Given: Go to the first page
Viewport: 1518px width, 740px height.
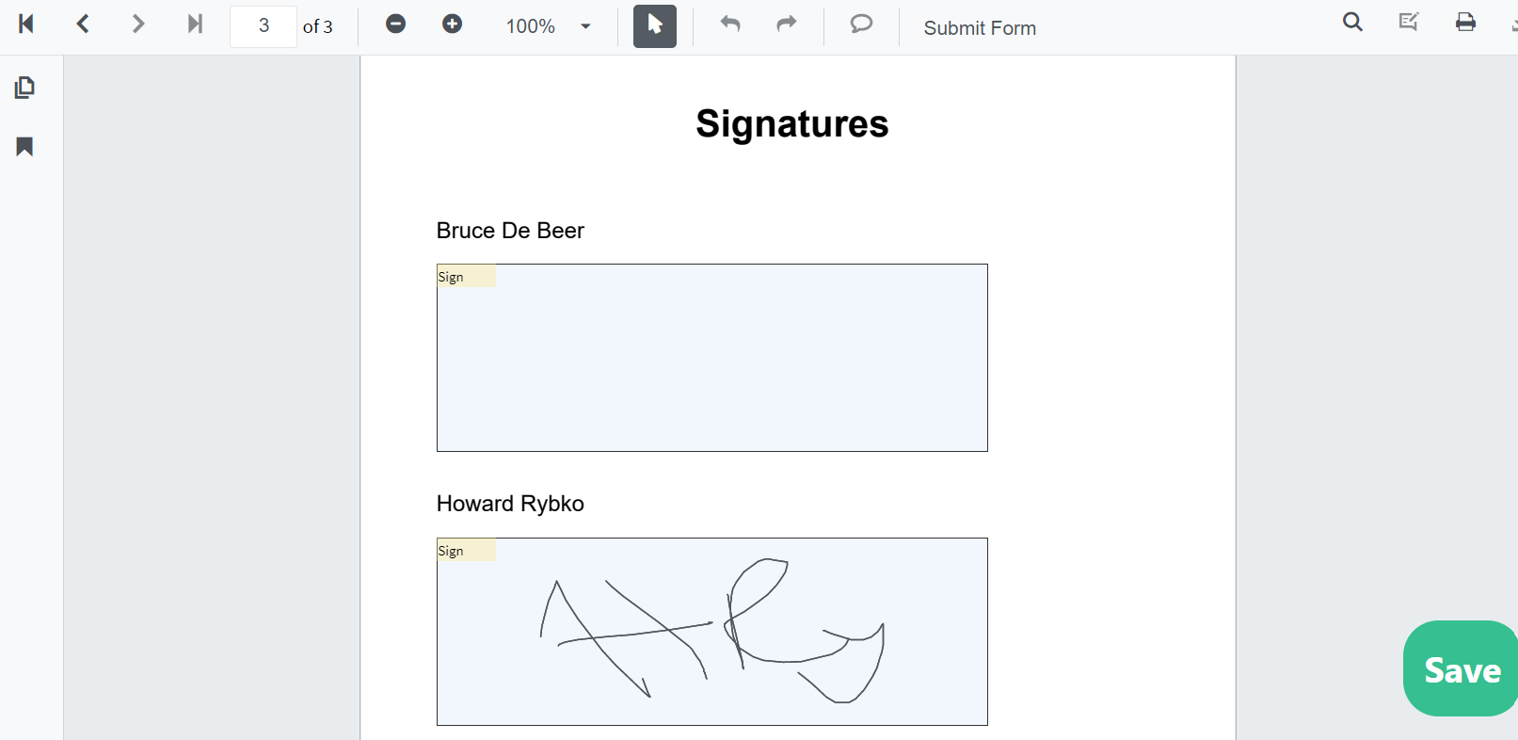Looking at the screenshot, I should tap(26, 24).
